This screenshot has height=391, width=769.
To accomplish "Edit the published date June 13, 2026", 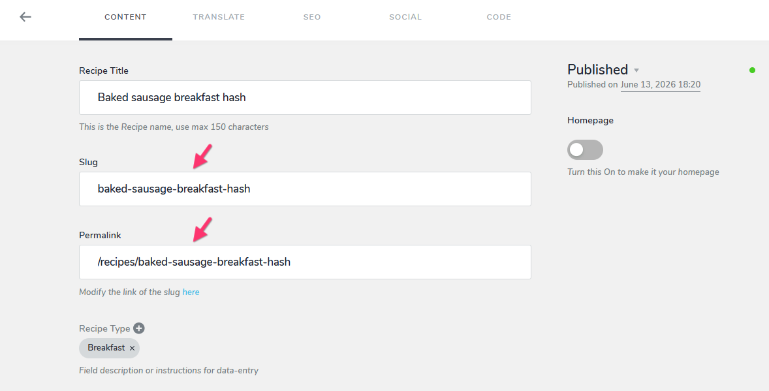I will (660, 84).
